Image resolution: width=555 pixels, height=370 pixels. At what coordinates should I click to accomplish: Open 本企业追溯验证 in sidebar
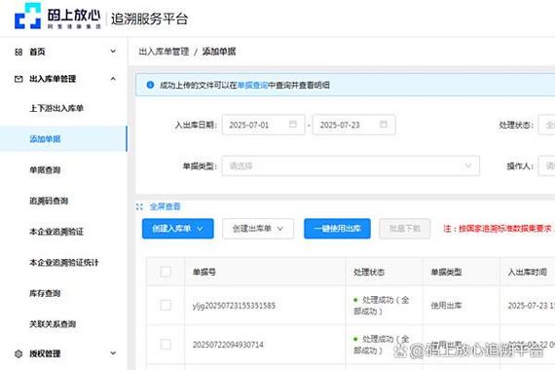coord(56,232)
